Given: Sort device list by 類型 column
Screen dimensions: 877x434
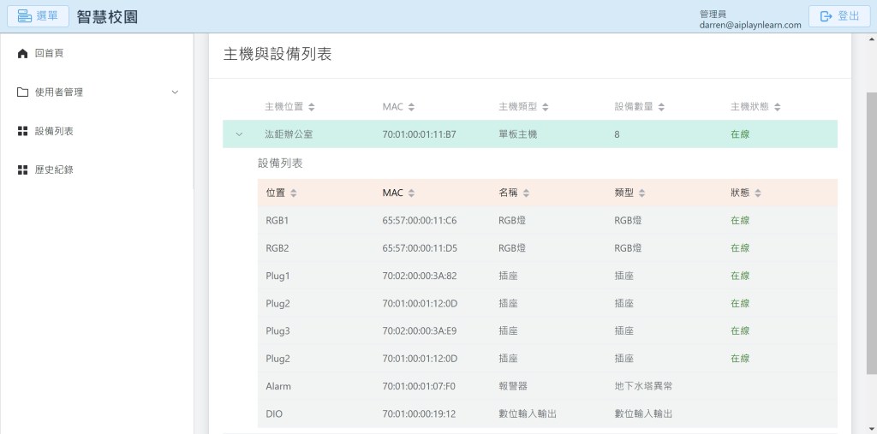Looking at the screenshot, I should [642, 193].
